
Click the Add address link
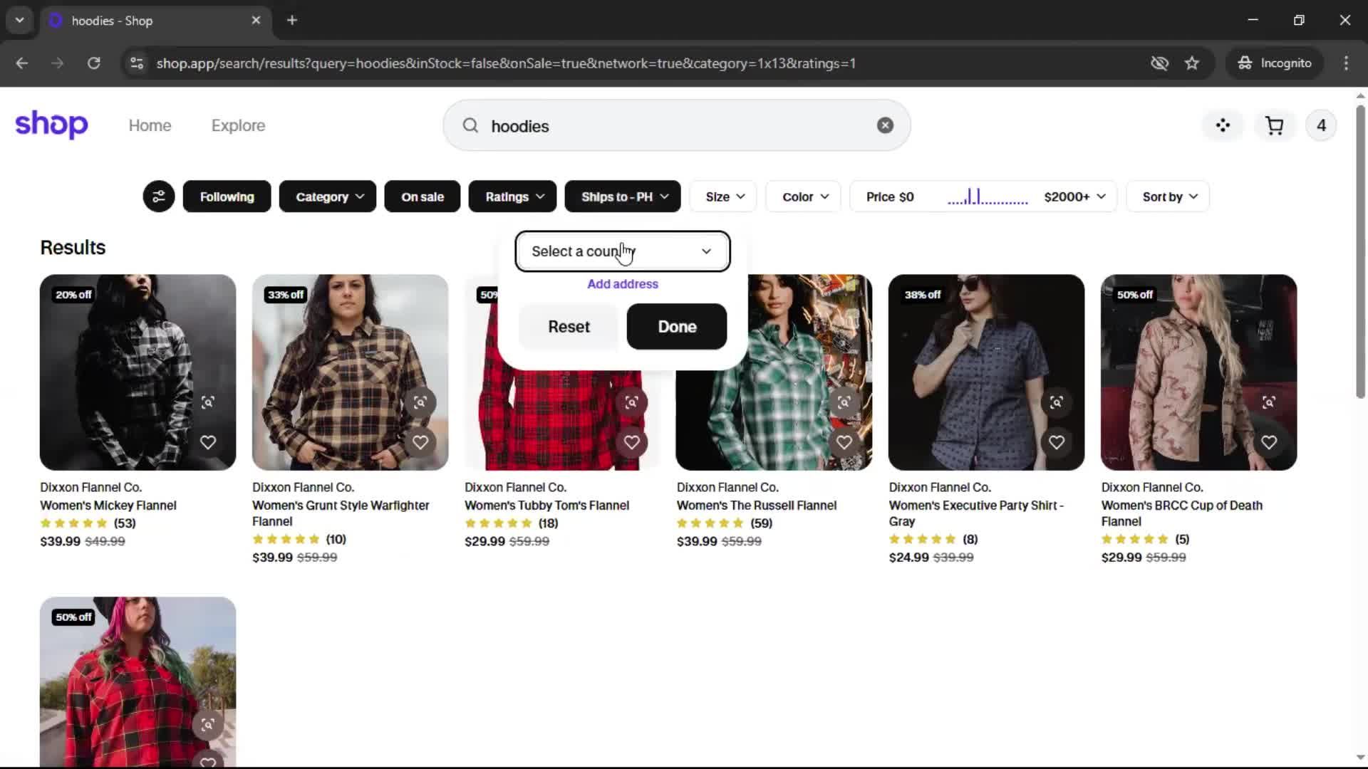tap(622, 284)
